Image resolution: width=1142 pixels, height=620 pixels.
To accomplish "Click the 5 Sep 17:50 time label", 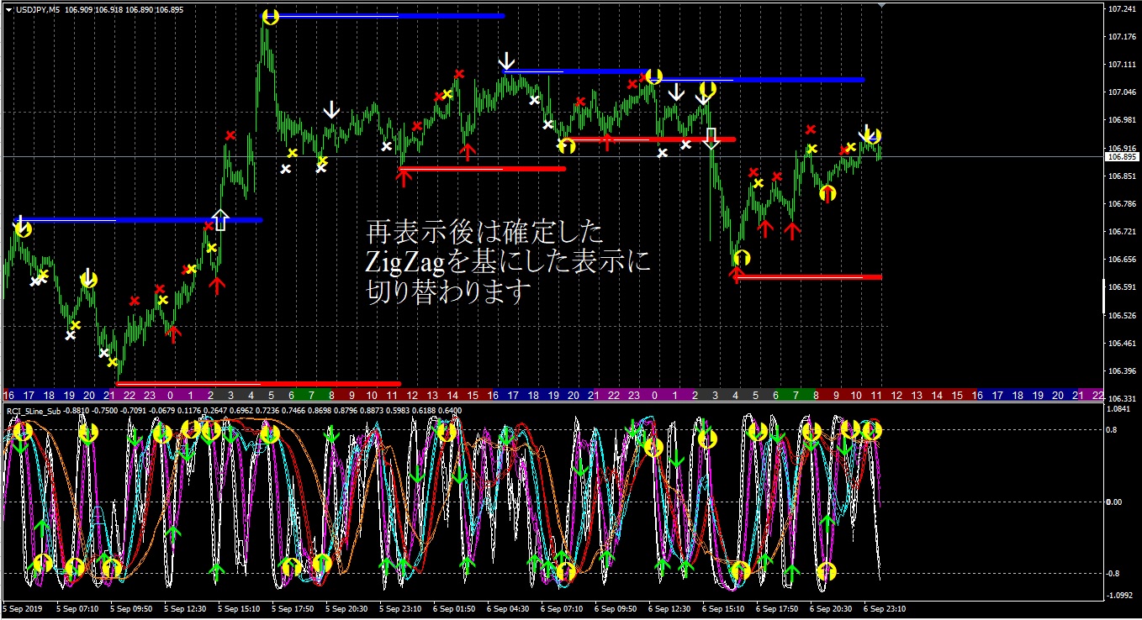I will (x=293, y=608).
